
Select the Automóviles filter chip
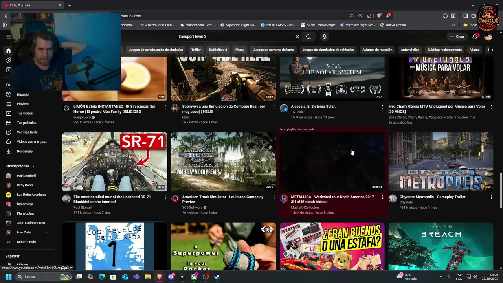point(410,50)
